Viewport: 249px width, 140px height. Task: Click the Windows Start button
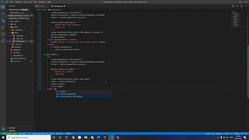coord(3,137)
